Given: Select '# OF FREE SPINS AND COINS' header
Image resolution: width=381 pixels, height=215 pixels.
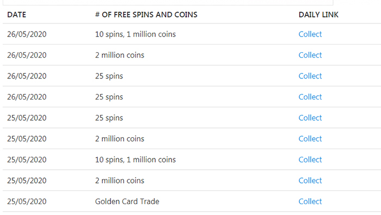Looking at the screenshot, I should click(x=146, y=15).
